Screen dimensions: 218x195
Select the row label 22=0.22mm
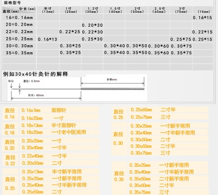tap(19, 32)
